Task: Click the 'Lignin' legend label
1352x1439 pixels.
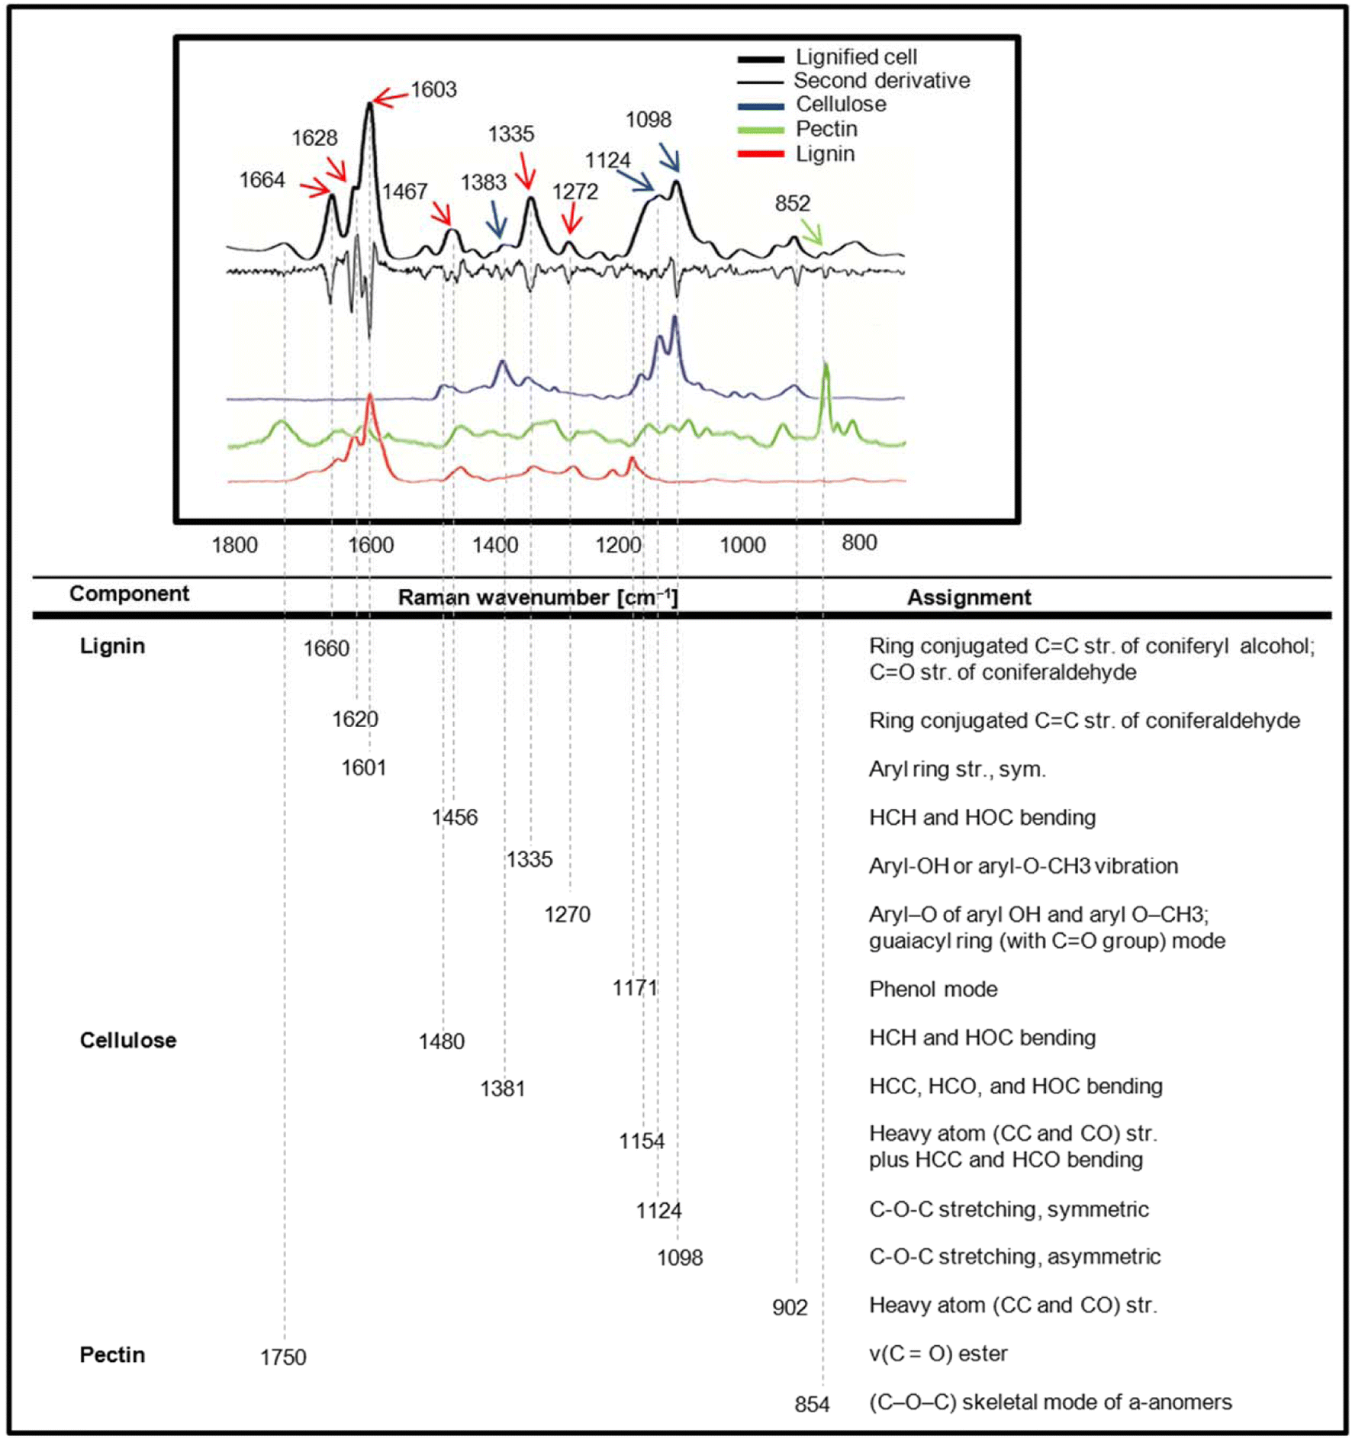Action: click(825, 154)
